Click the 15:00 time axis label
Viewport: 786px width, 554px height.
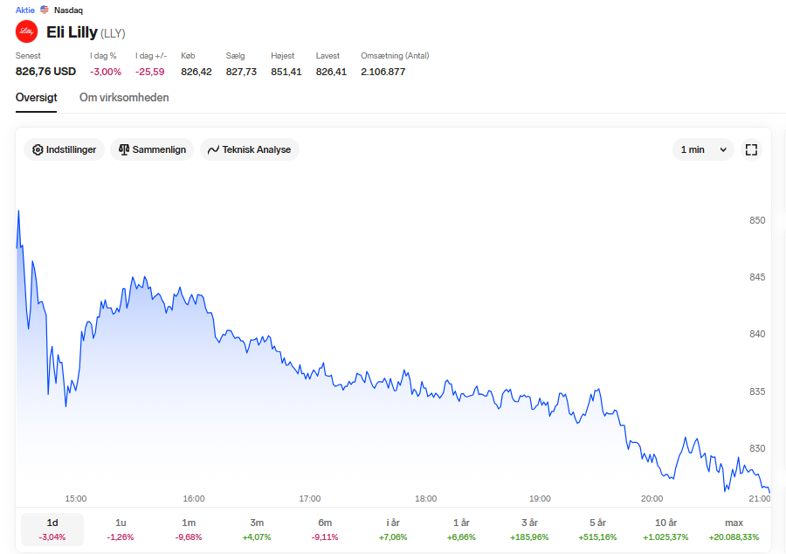tap(76, 498)
